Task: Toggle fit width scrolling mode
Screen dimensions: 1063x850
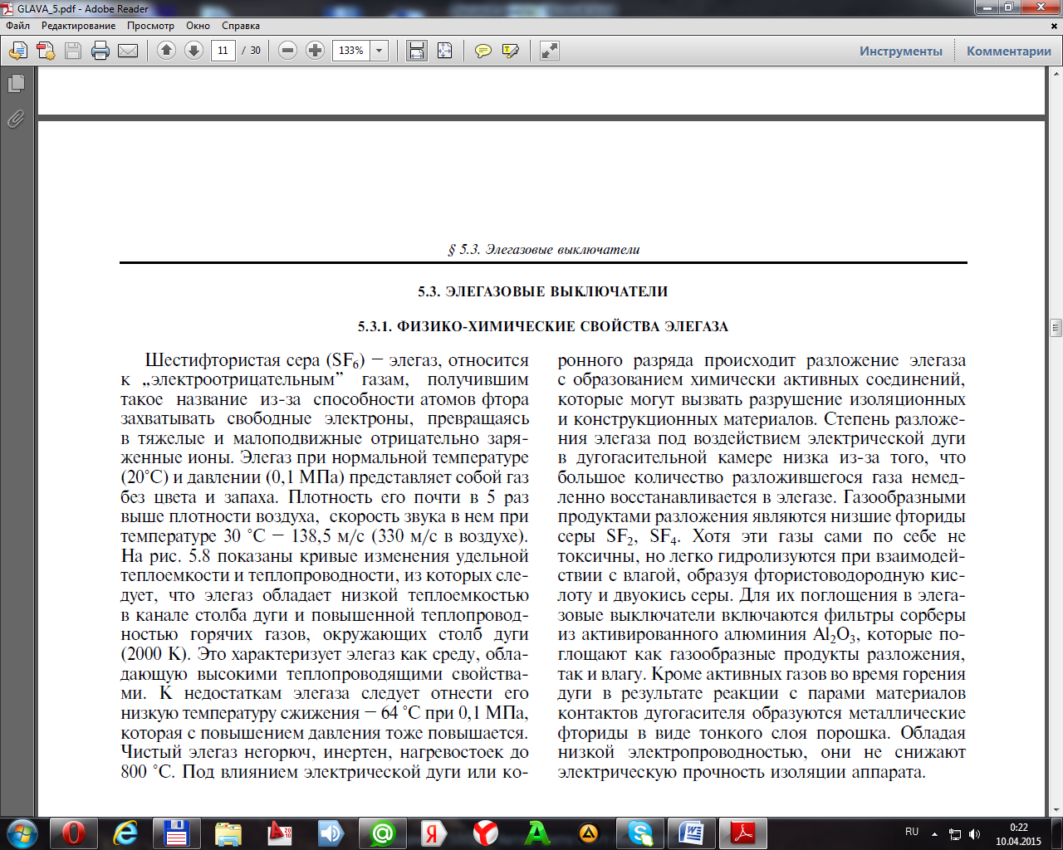Action: (417, 51)
